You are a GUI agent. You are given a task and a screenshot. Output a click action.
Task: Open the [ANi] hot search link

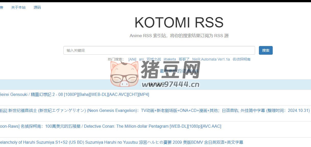tap(132, 59)
